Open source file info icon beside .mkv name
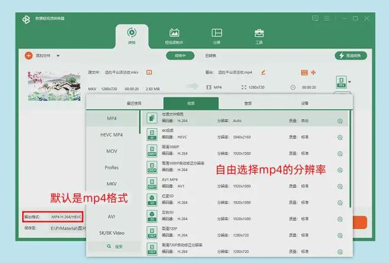The height and width of the screenshot is (263, 389). pyautogui.click(x=149, y=72)
